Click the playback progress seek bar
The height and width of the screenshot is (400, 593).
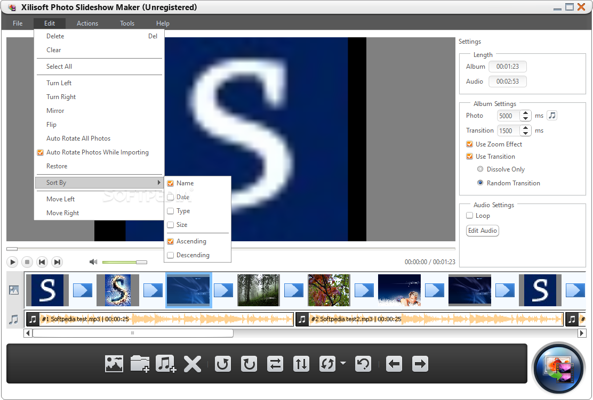[x=231, y=249]
